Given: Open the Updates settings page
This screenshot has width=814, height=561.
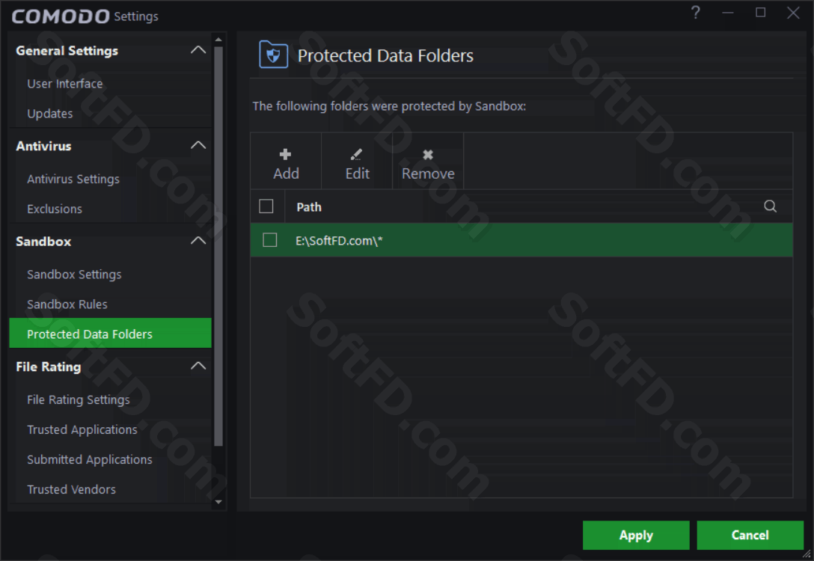Looking at the screenshot, I should [50, 114].
